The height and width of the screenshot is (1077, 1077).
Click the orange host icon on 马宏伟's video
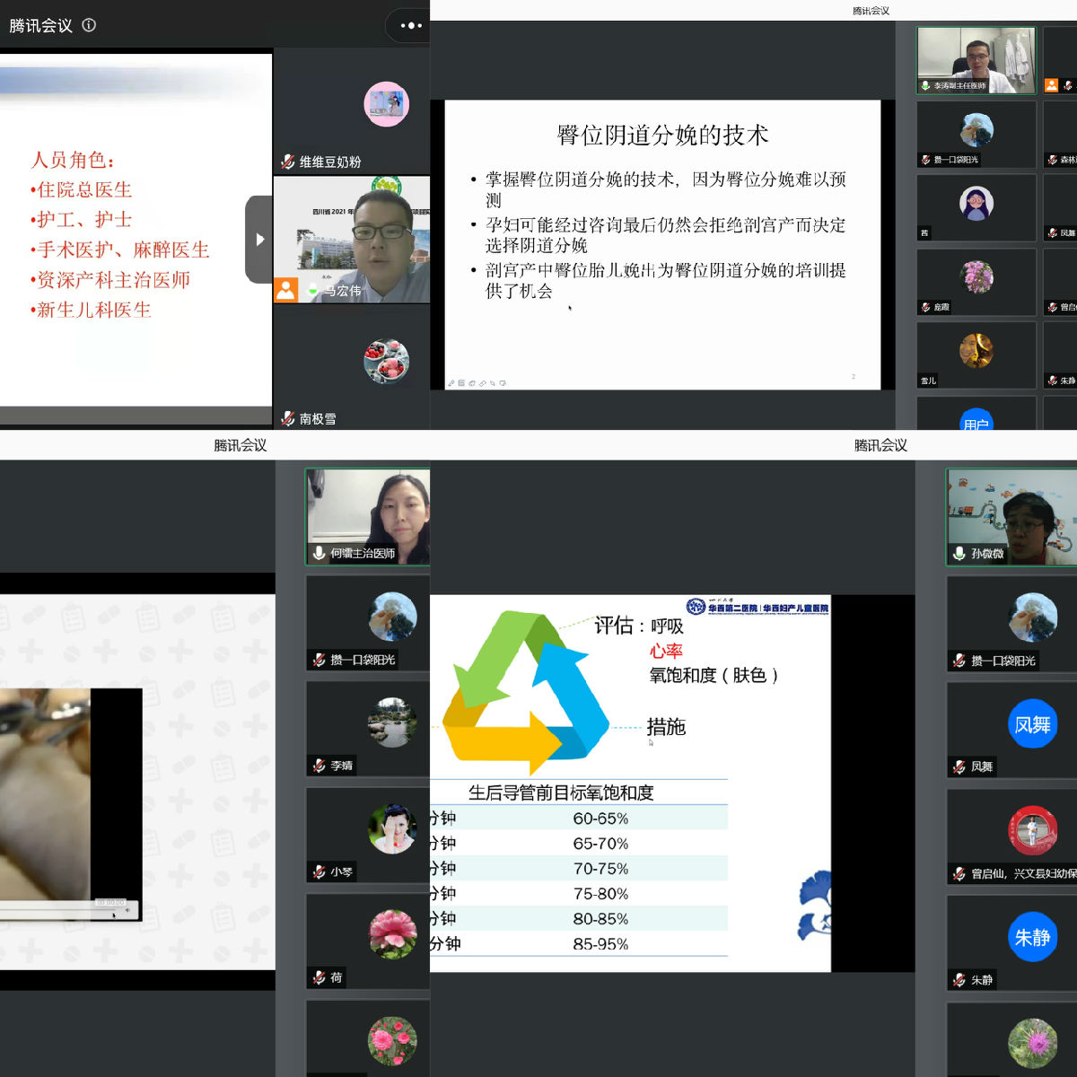point(285,290)
